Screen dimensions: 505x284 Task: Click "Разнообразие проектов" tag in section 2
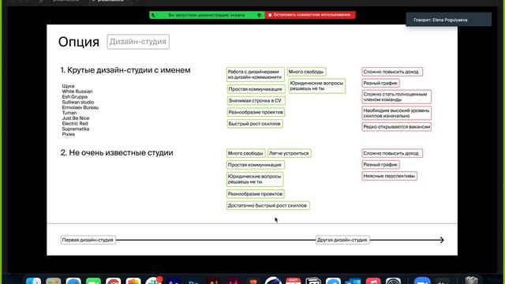pos(255,194)
